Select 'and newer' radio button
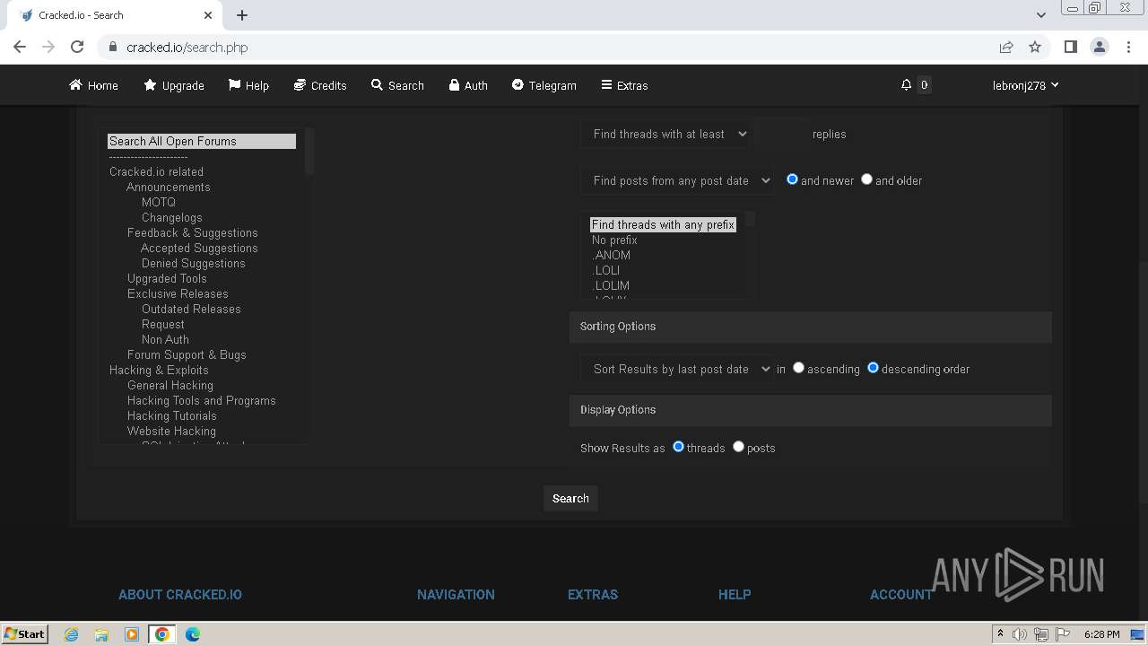 (792, 179)
